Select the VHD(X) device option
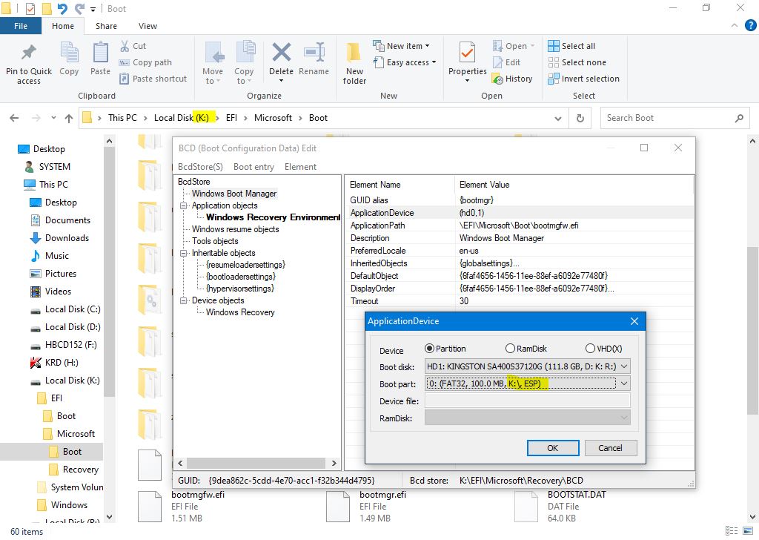Viewport: 759px width, 540px height. pos(590,349)
